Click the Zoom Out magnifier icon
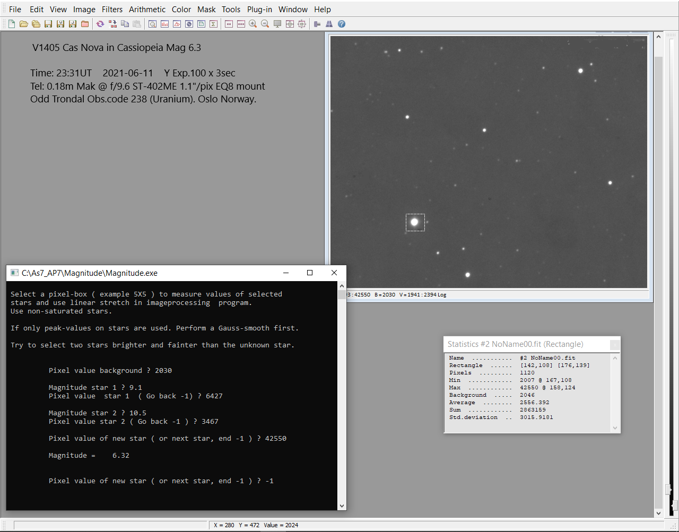The height and width of the screenshot is (532, 679). click(265, 24)
